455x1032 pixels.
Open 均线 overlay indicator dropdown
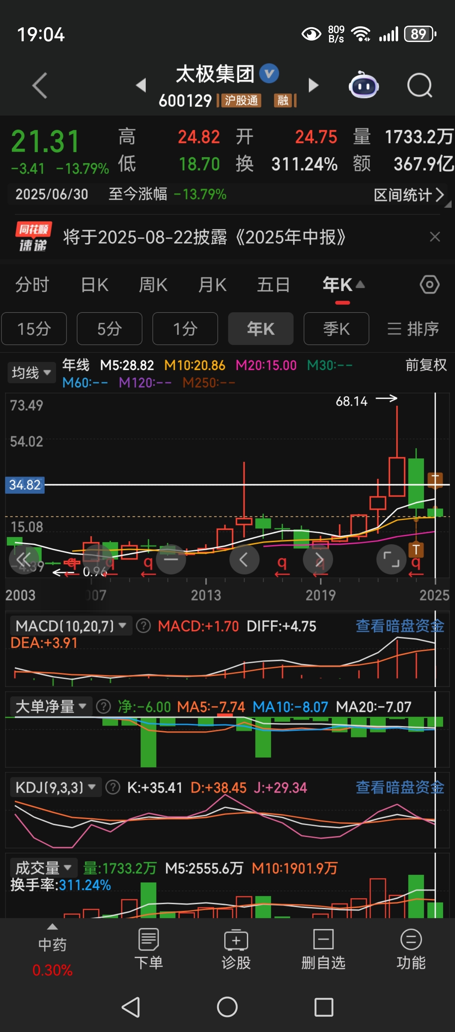(x=32, y=373)
